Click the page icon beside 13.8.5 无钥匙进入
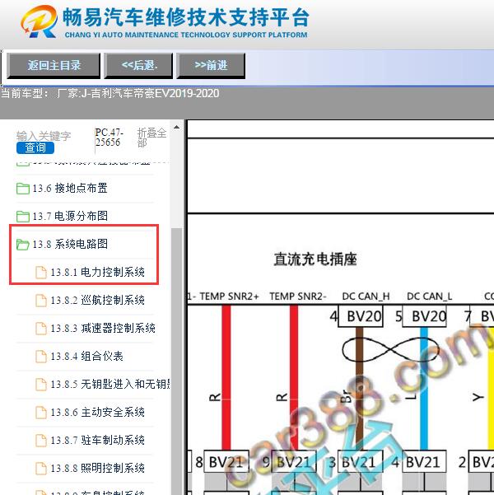The image size is (494, 495). tap(41, 384)
